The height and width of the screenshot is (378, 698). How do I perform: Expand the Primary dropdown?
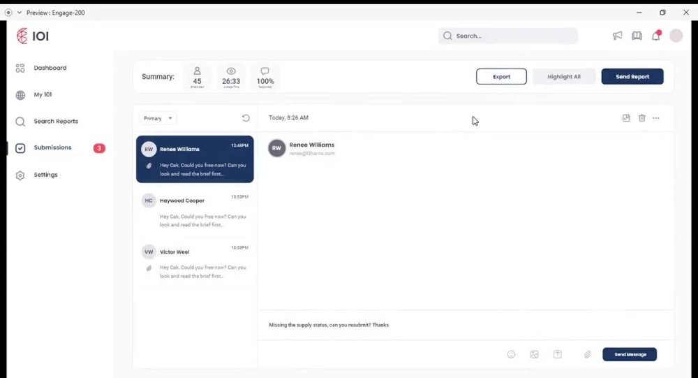click(x=158, y=118)
